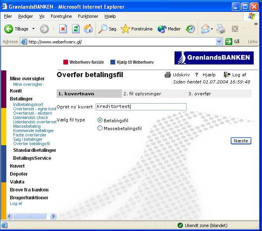Expand the Kuvert menu section
The width and height of the screenshot is (262, 231).
17,166
